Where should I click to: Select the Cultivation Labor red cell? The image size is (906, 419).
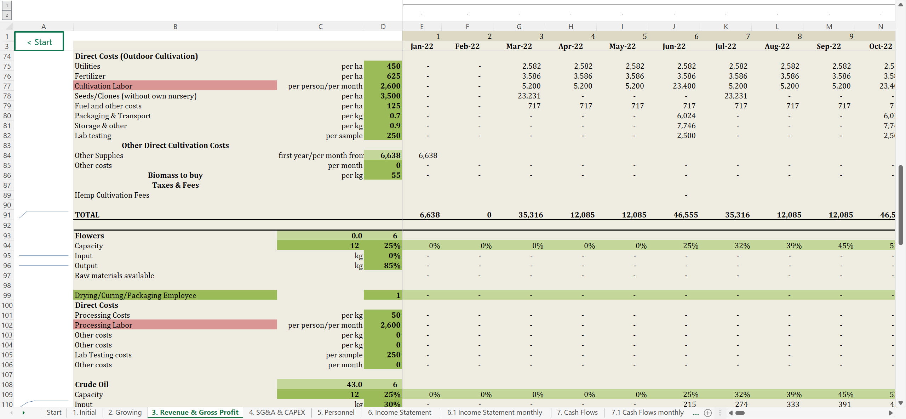[x=175, y=86]
